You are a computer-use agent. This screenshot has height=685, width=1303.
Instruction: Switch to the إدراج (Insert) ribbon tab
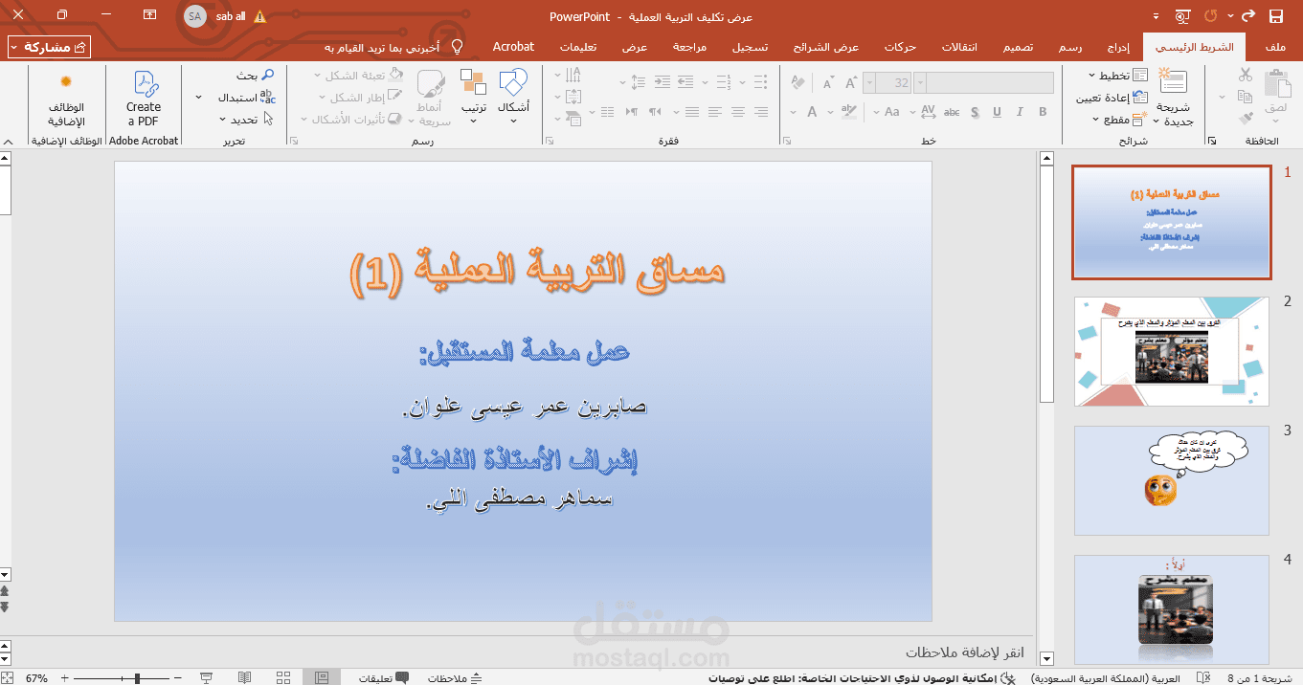point(1116,46)
